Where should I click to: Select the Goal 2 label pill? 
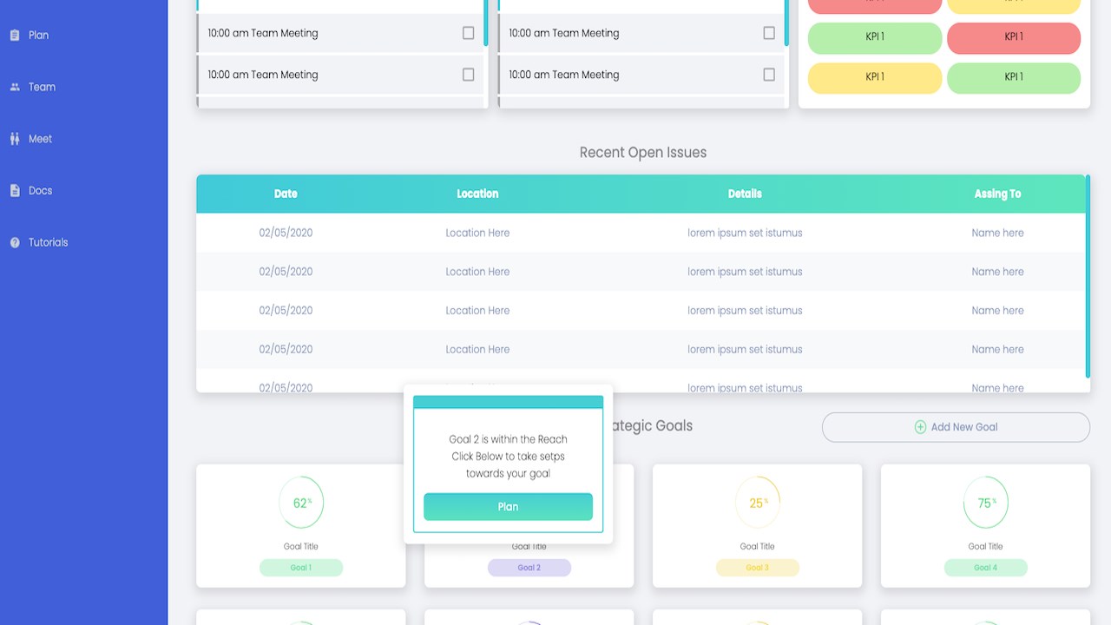[x=529, y=568]
